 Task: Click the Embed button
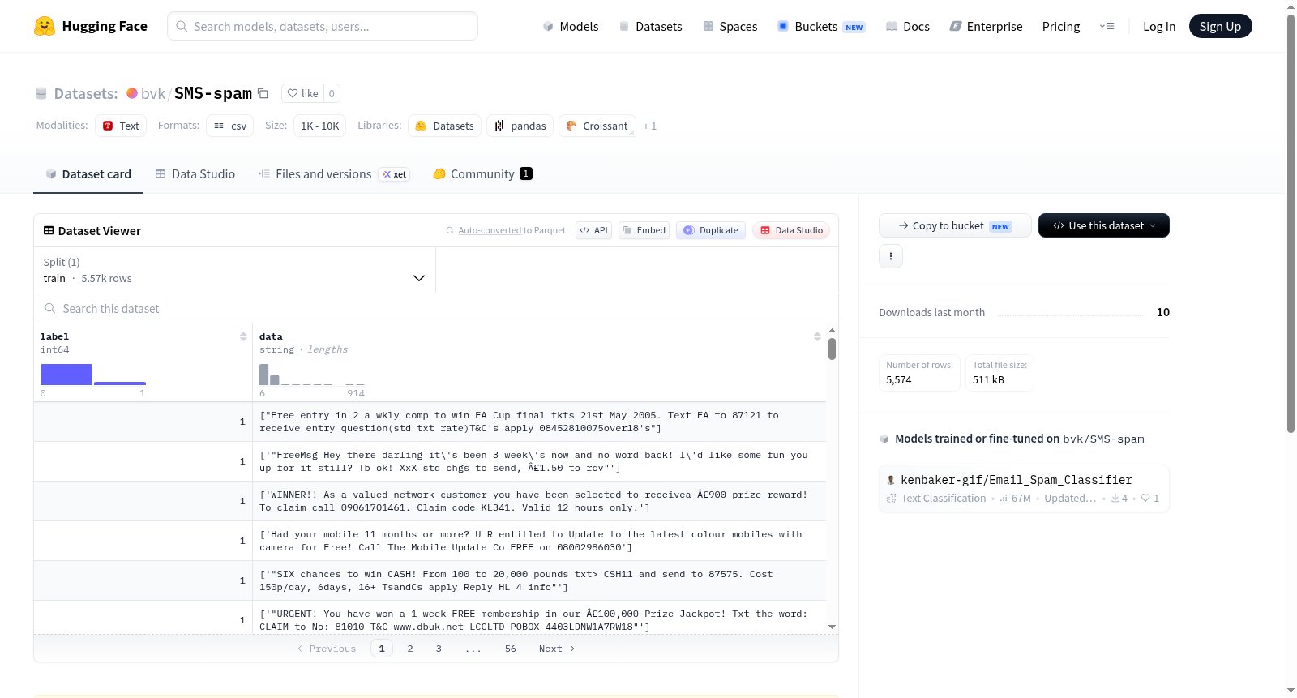pos(644,230)
